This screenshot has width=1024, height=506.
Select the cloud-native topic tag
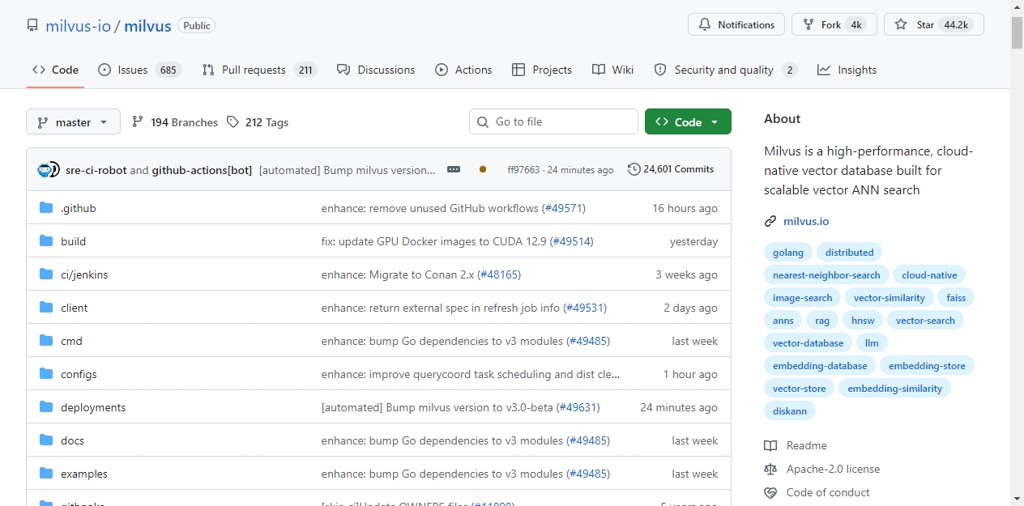[929, 275]
